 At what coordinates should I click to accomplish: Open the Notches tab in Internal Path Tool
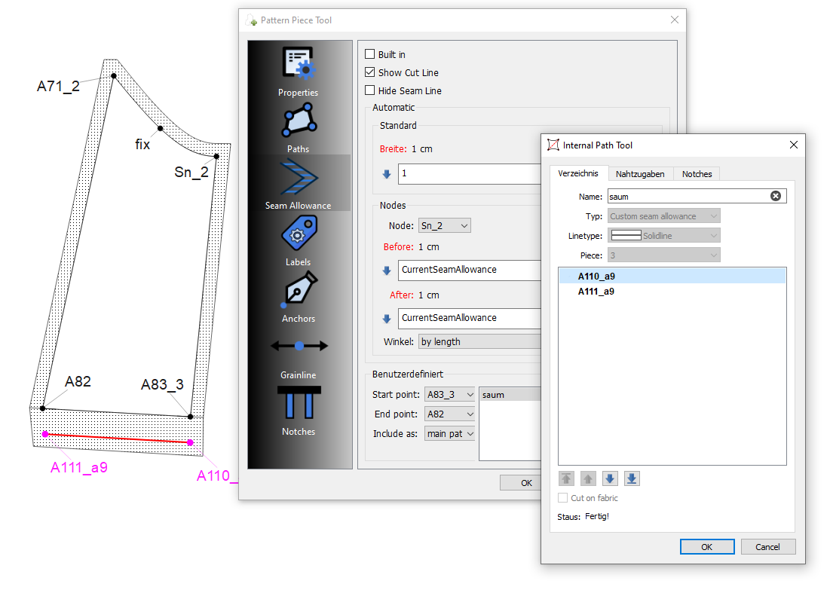[x=697, y=174]
